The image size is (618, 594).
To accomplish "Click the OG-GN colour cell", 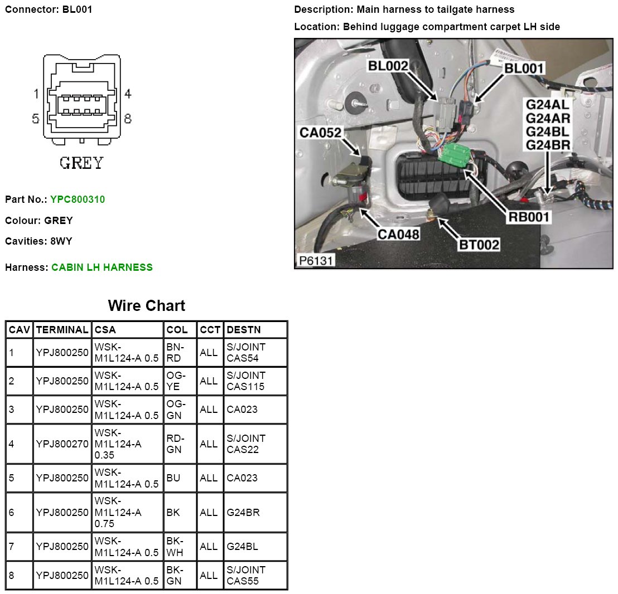I will pos(180,410).
